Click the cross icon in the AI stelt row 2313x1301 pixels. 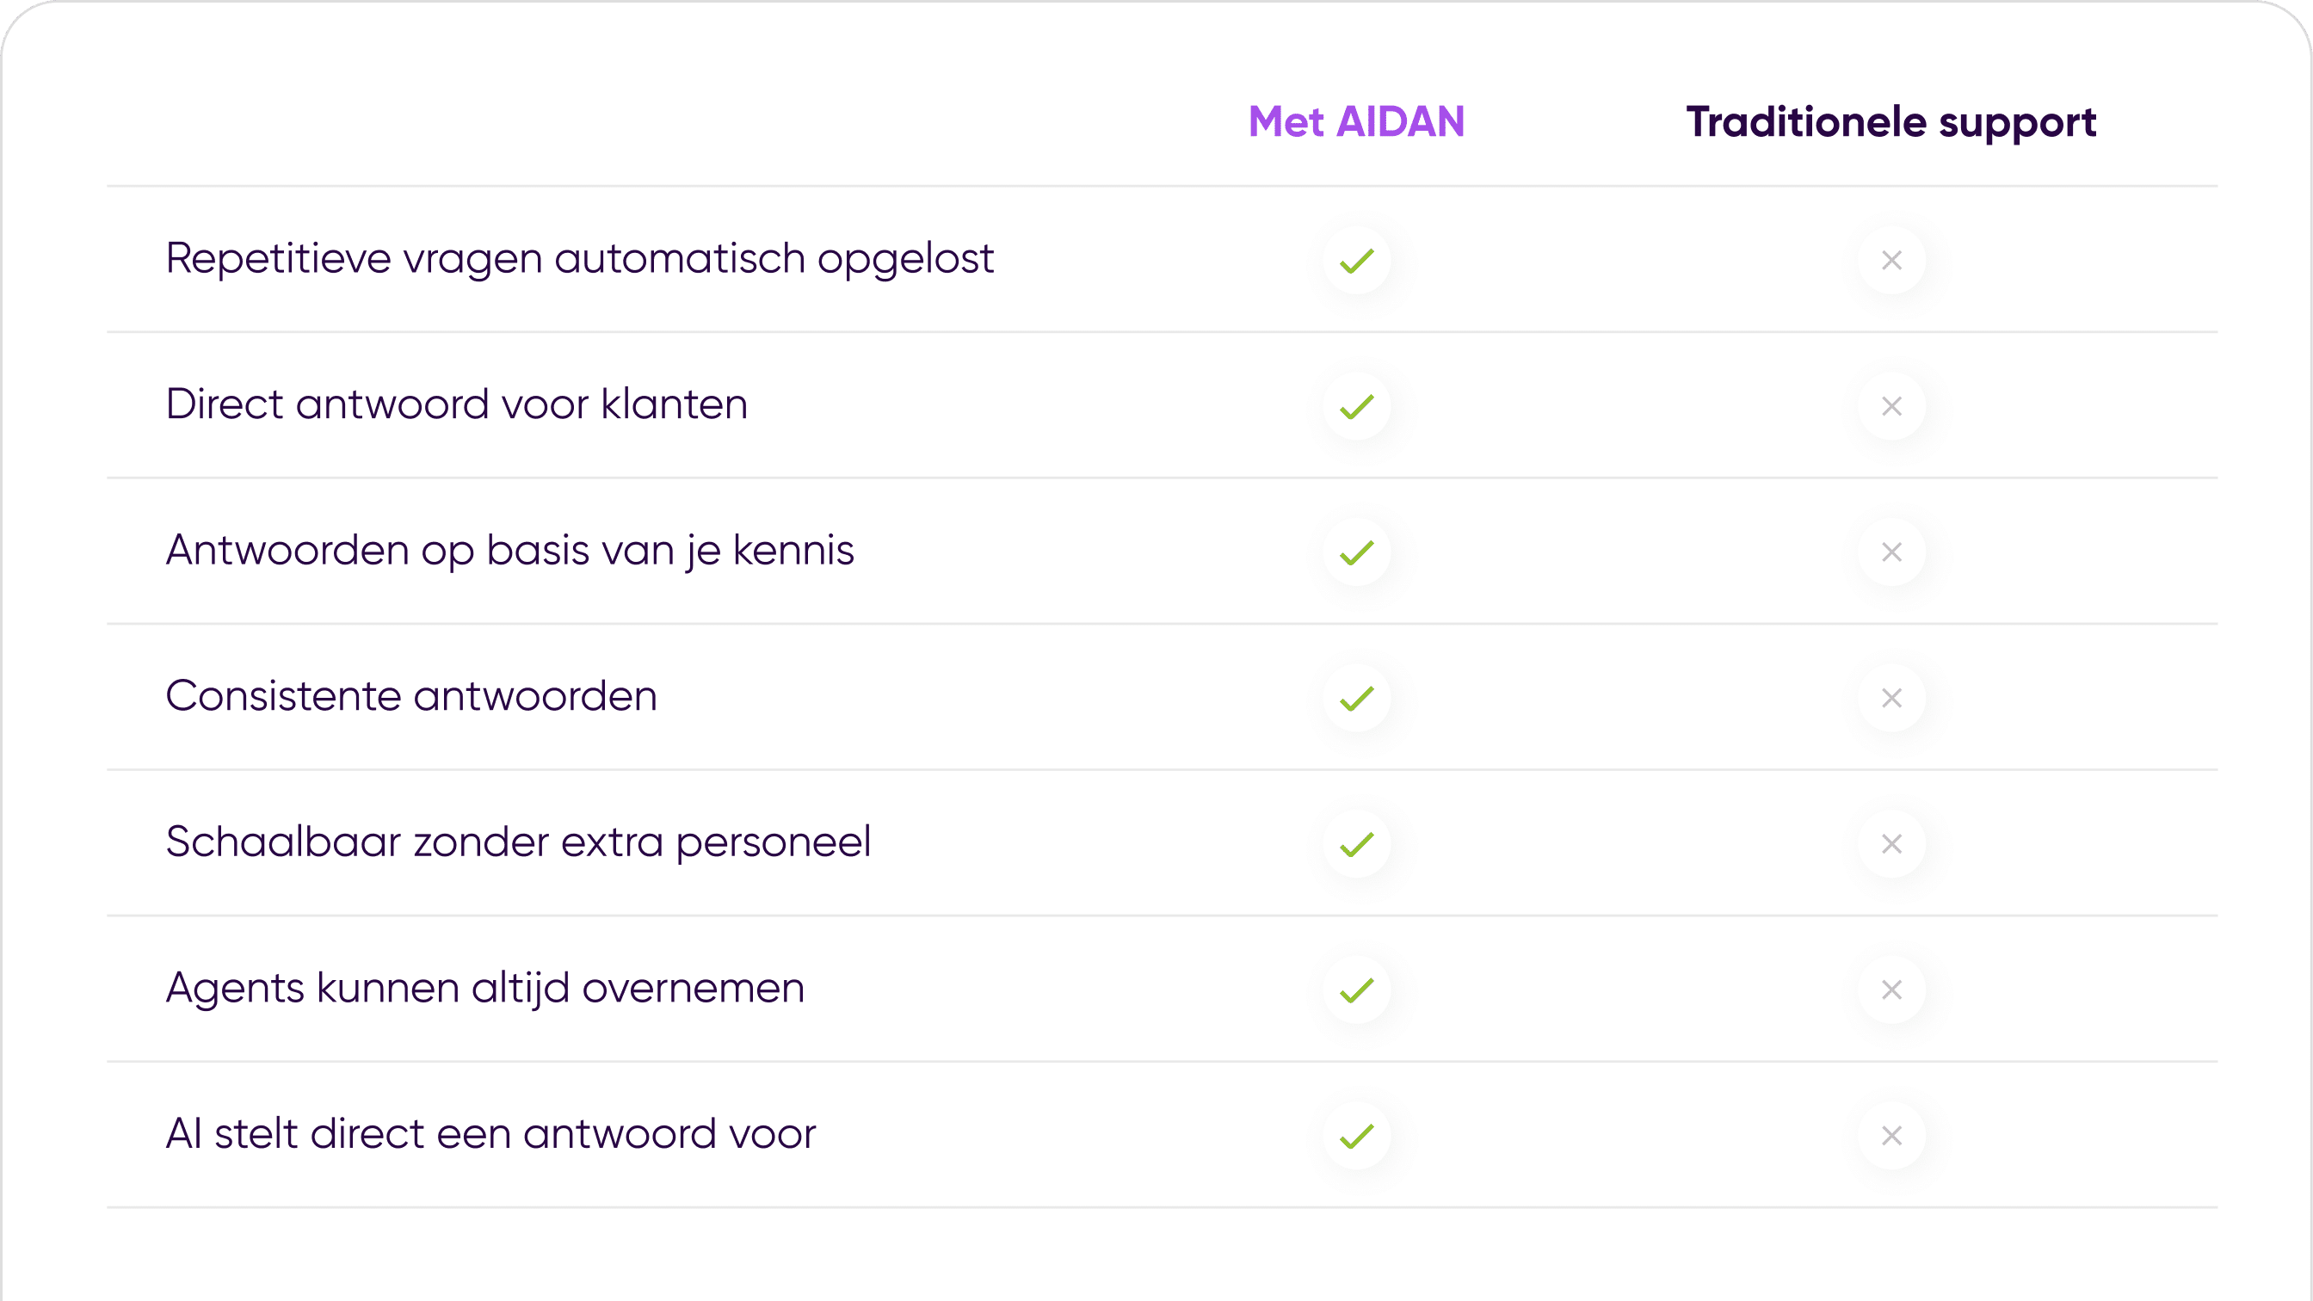point(1892,1136)
